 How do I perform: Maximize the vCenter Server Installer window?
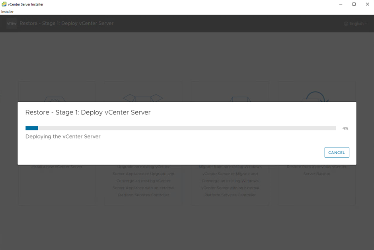tap(354, 4)
